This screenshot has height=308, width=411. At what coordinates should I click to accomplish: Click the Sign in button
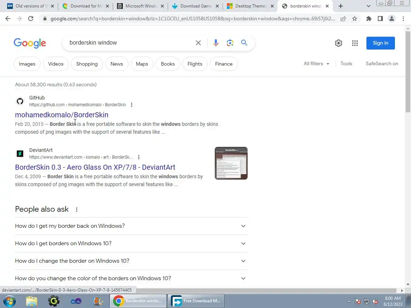[380, 43]
